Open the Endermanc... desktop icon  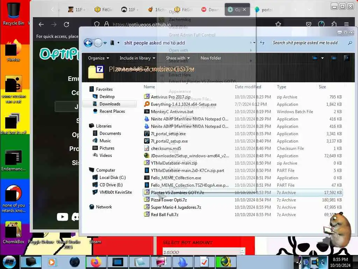(x=14, y=160)
